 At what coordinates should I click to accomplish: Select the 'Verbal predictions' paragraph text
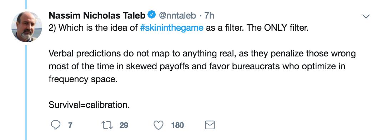coord(202,66)
